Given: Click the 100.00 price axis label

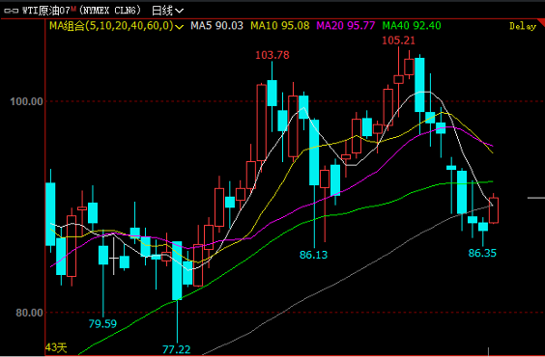Looking at the screenshot, I should (26, 101).
